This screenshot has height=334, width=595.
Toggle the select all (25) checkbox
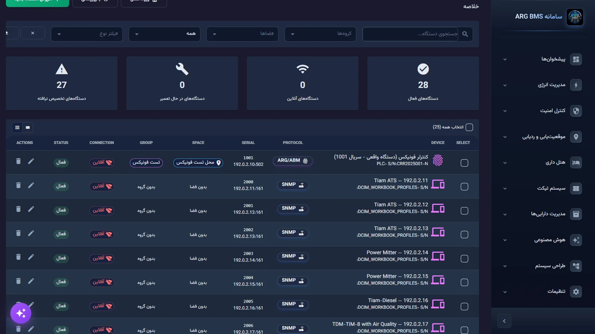click(x=469, y=127)
